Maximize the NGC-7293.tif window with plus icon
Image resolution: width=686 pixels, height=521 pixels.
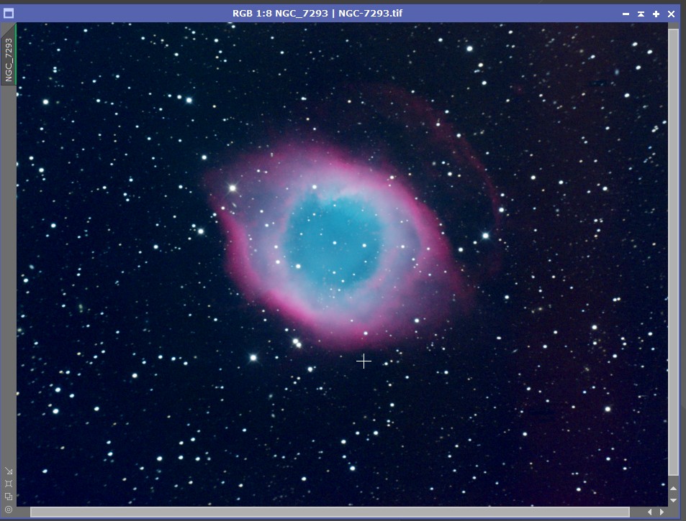click(656, 14)
